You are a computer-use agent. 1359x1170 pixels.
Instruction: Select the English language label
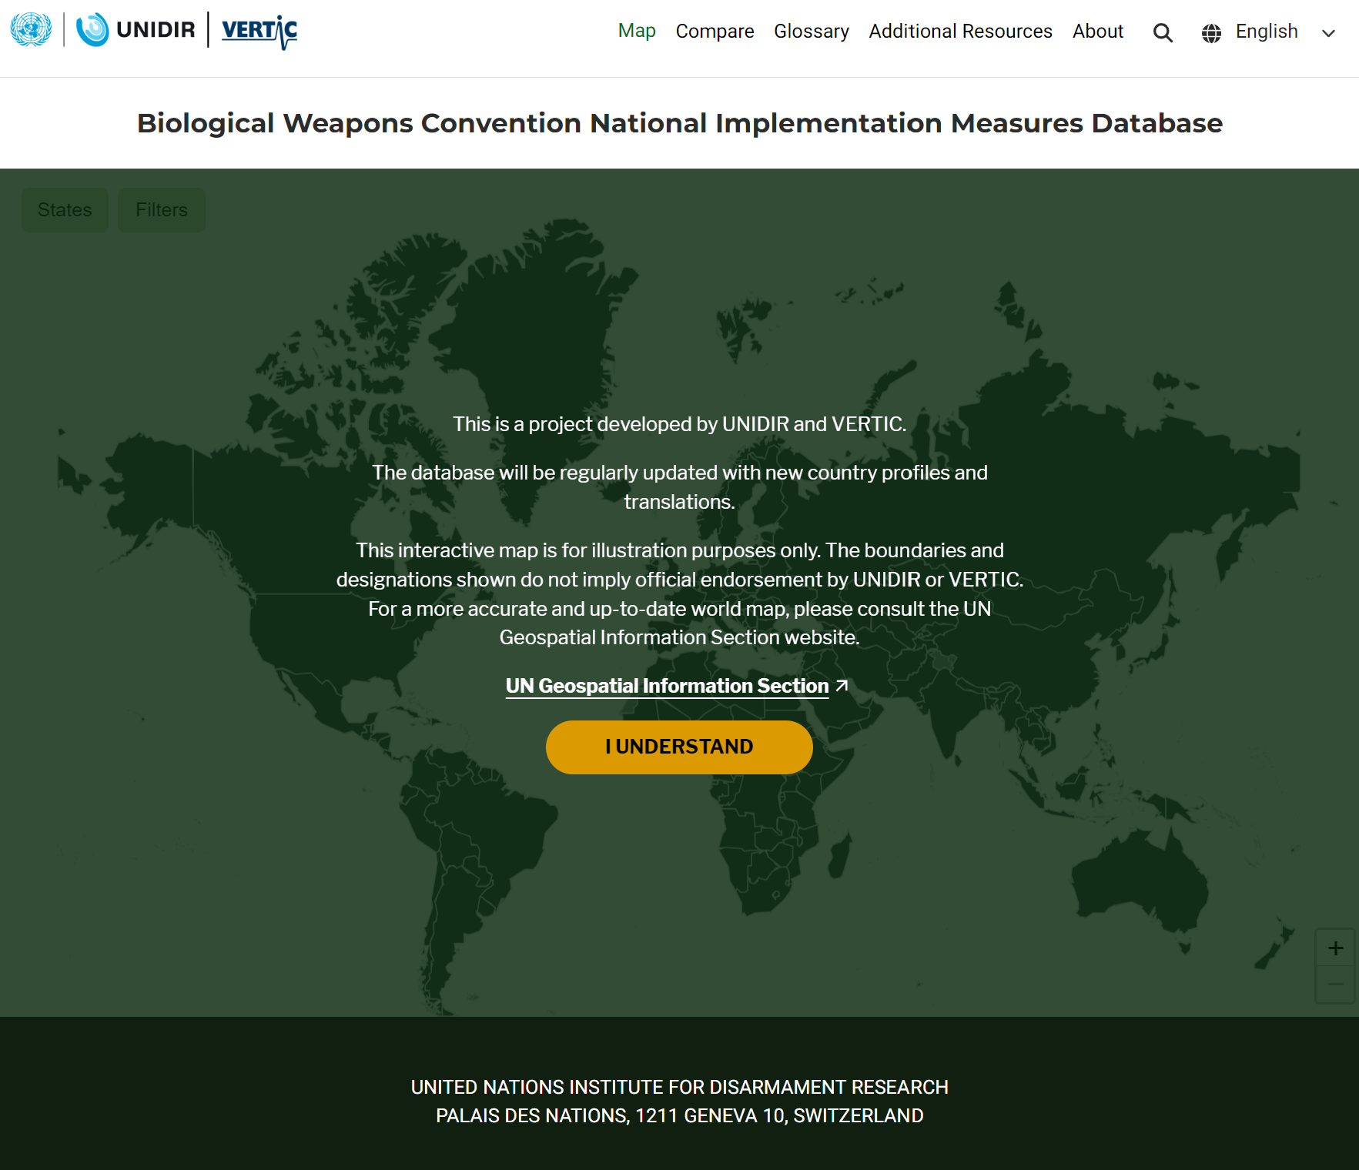(x=1267, y=32)
